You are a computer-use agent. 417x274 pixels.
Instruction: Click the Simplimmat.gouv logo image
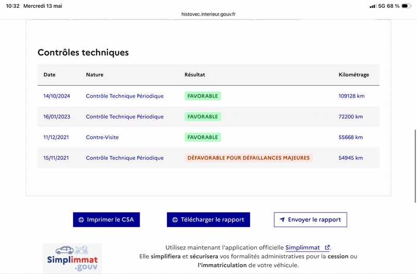point(72,258)
